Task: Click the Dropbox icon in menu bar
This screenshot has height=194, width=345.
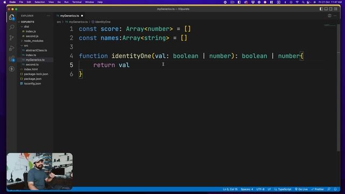Action: (253, 2)
